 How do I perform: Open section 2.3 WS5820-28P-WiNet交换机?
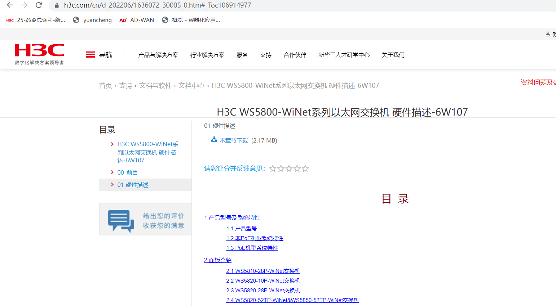(263, 291)
